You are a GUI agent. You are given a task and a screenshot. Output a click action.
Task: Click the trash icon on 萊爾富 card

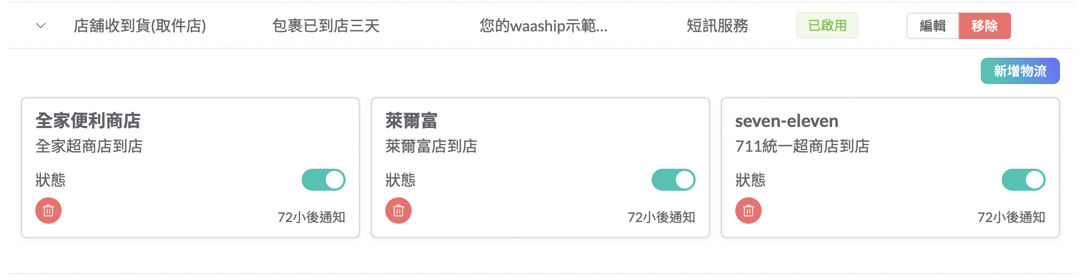[x=398, y=211]
